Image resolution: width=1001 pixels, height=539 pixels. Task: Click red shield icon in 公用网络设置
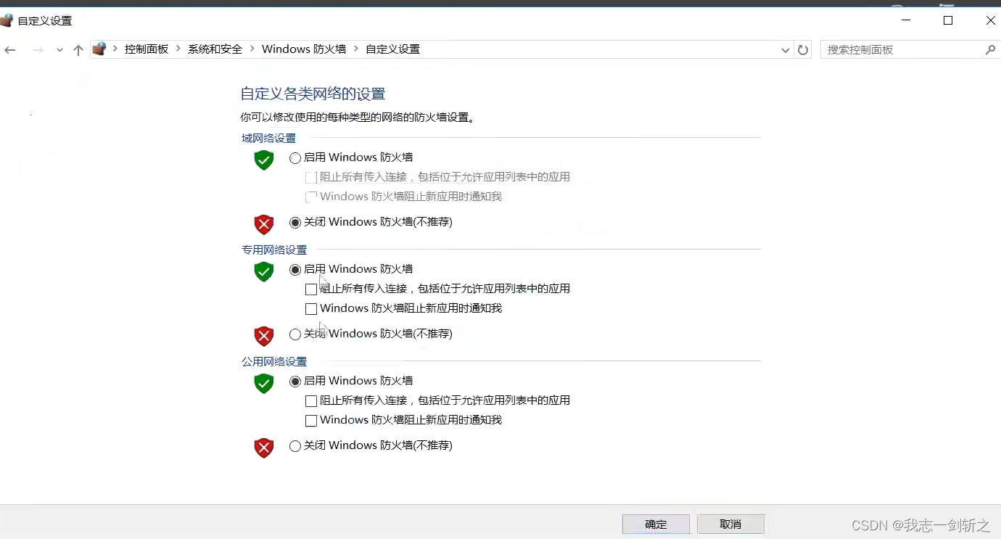[x=264, y=448]
